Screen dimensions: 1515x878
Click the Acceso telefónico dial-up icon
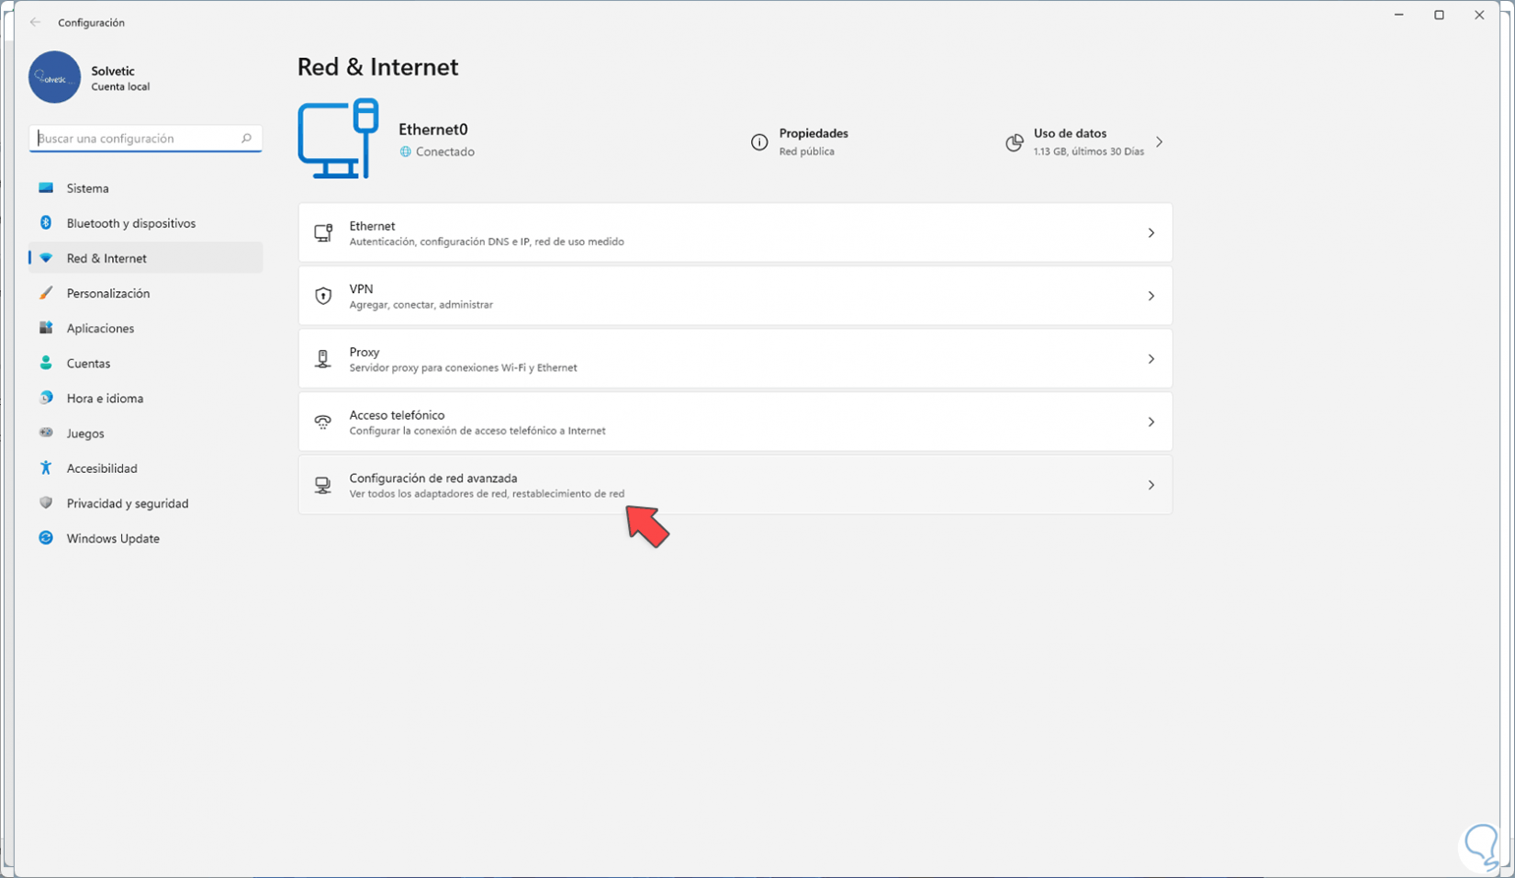coord(323,422)
